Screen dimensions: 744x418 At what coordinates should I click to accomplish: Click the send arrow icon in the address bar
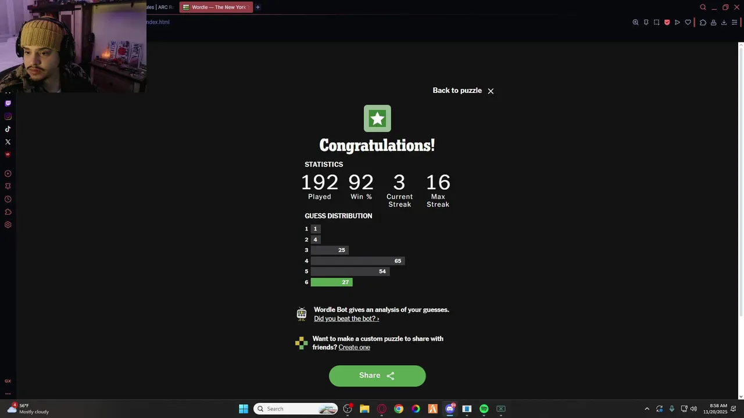[x=677, y=22]
